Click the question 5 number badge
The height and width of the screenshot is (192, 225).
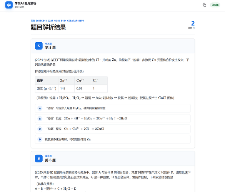39,46
